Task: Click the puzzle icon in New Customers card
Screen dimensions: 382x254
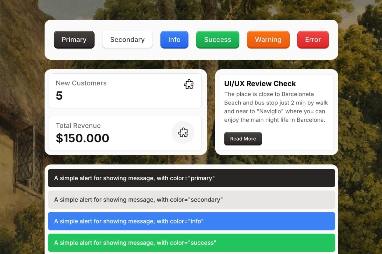Action: 188,84
